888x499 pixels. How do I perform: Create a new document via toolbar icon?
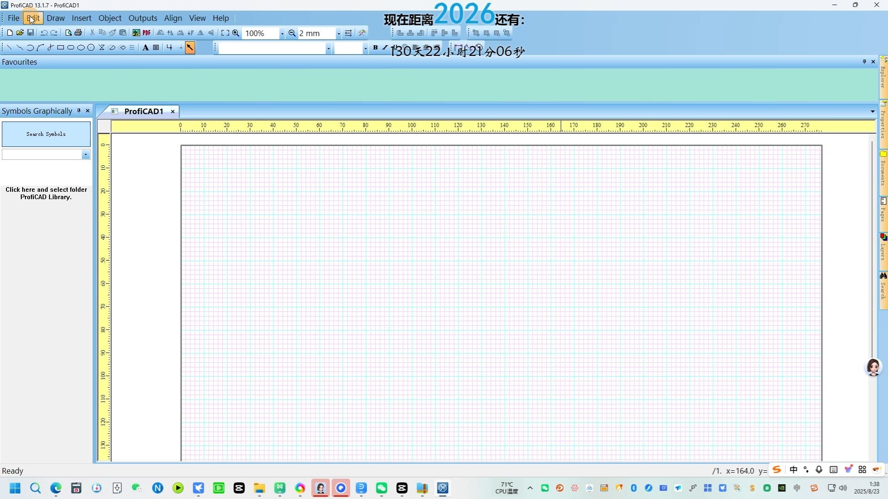10,33
